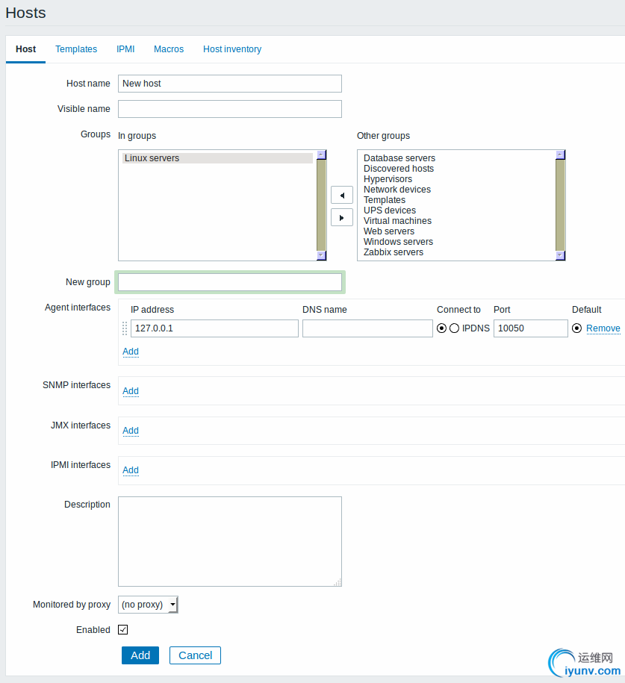Click the DNS name field
Screen dimensions: 625x683
point(367,328)
